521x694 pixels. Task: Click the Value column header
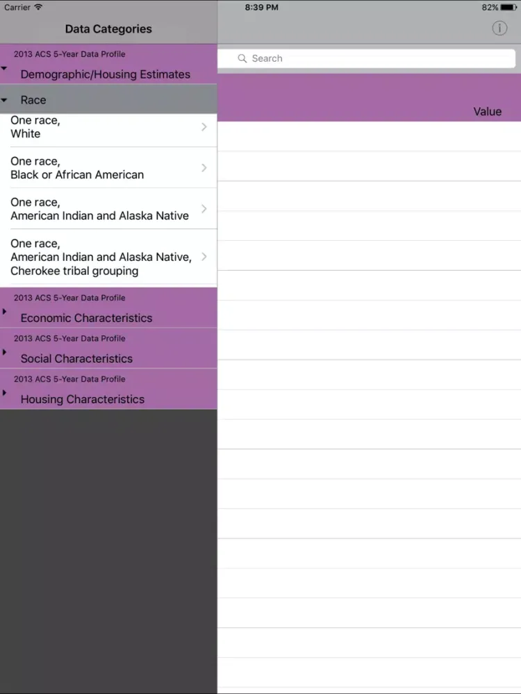click(487, 112)
